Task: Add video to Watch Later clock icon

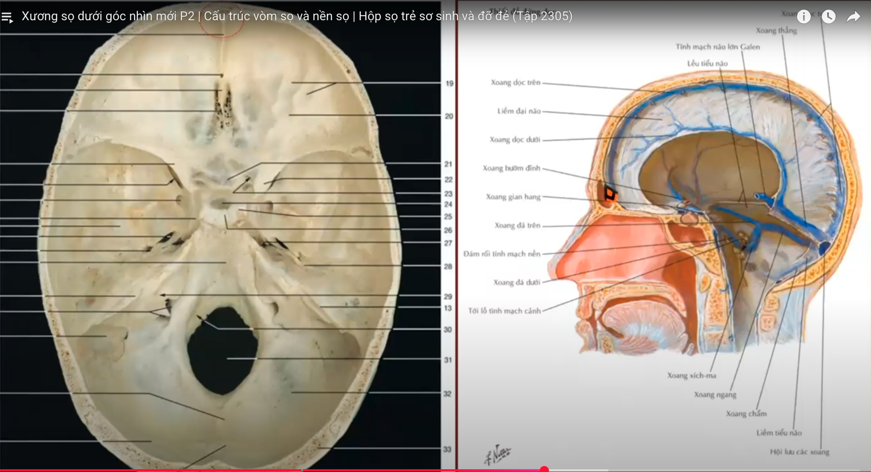Action: coord(828,17)
